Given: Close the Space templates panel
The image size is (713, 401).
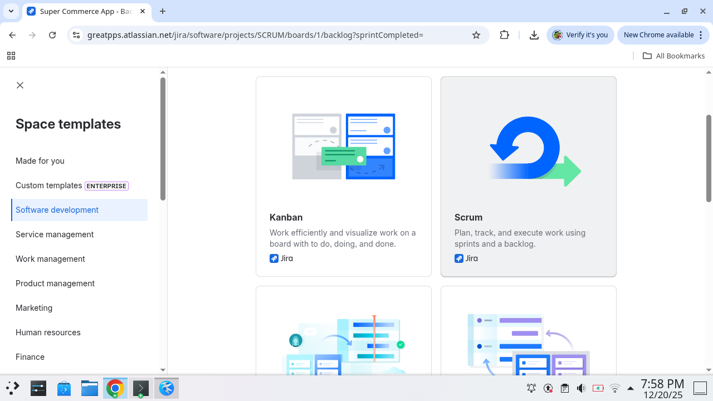Looking at the screenshot, I should pos(20,85).
